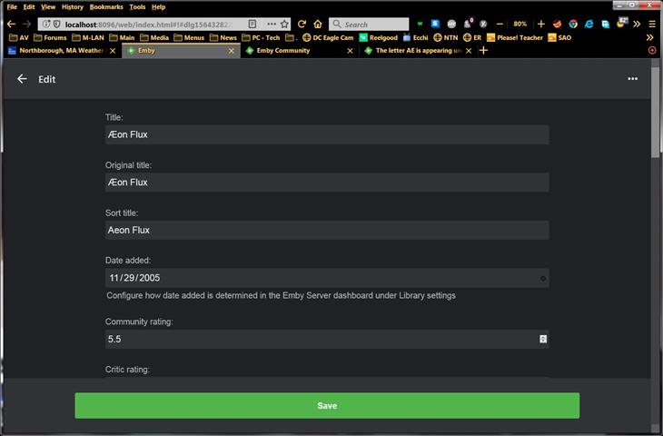Open Ecchi bookmark
The width and height of the screenshot is (663, 436).
point(416,37)
